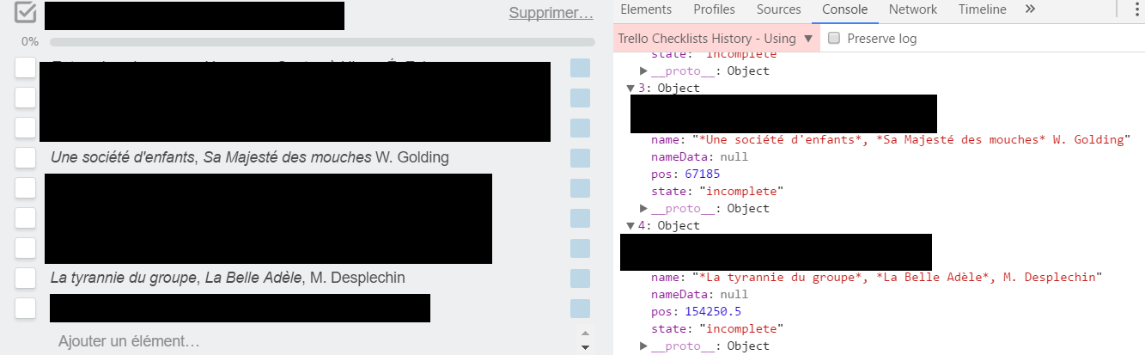Click the 'pos: 154250.5' console value
1145x355 pixels.
tap(696, 312)
